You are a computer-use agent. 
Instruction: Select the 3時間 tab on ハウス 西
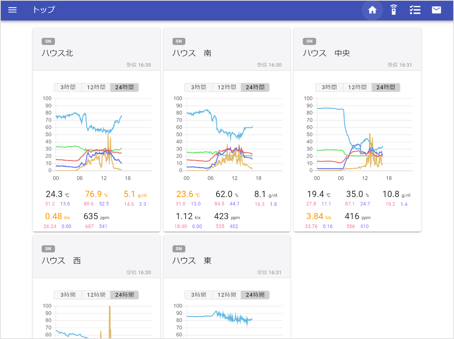click(68, 295)
